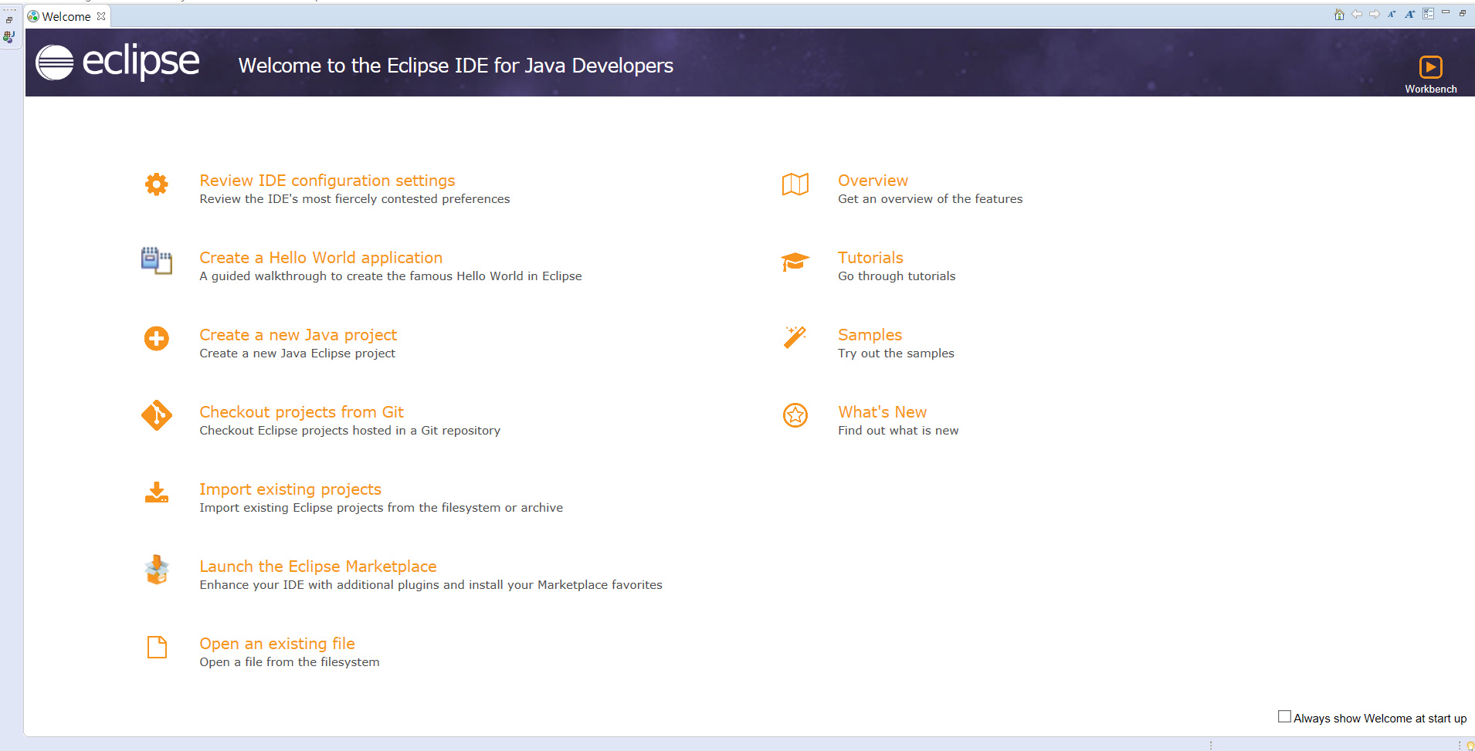
Task: Click the plus icon for new Java project
Action: pyautogui.click(x=157, y=338)
